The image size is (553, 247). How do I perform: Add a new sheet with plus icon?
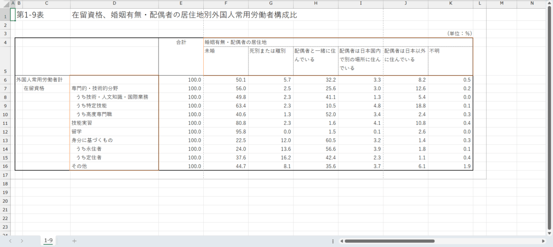tap(74, 241)
